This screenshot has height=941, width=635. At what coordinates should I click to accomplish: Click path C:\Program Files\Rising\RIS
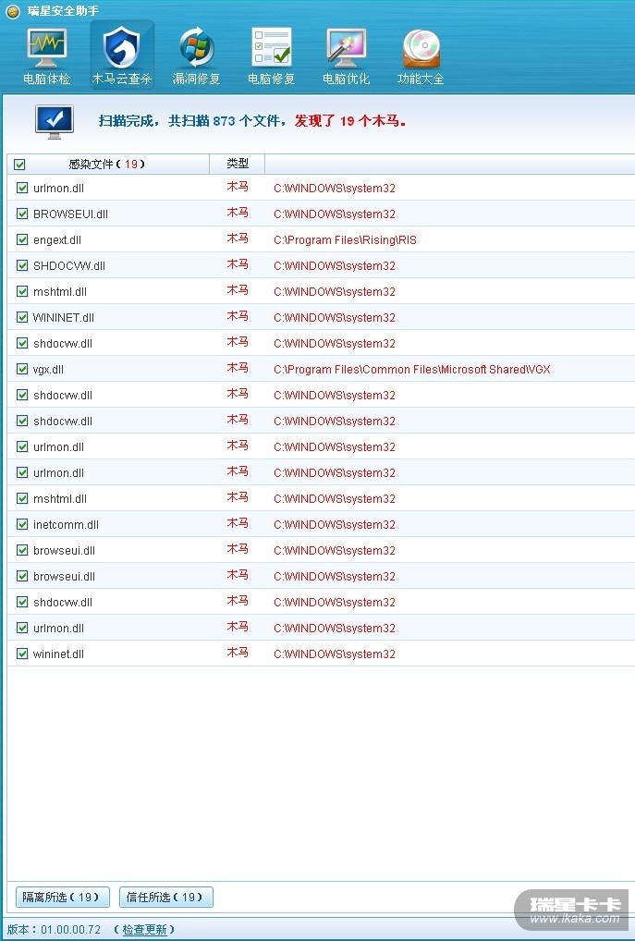pos(345,240)
